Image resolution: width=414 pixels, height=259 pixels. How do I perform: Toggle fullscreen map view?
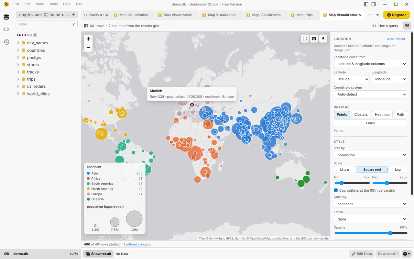[x=305, y=39]
